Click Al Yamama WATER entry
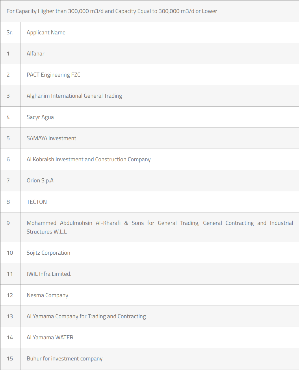The width and height of the screenshot is (299, 370). pyautogui.click(x=50, y=338)
